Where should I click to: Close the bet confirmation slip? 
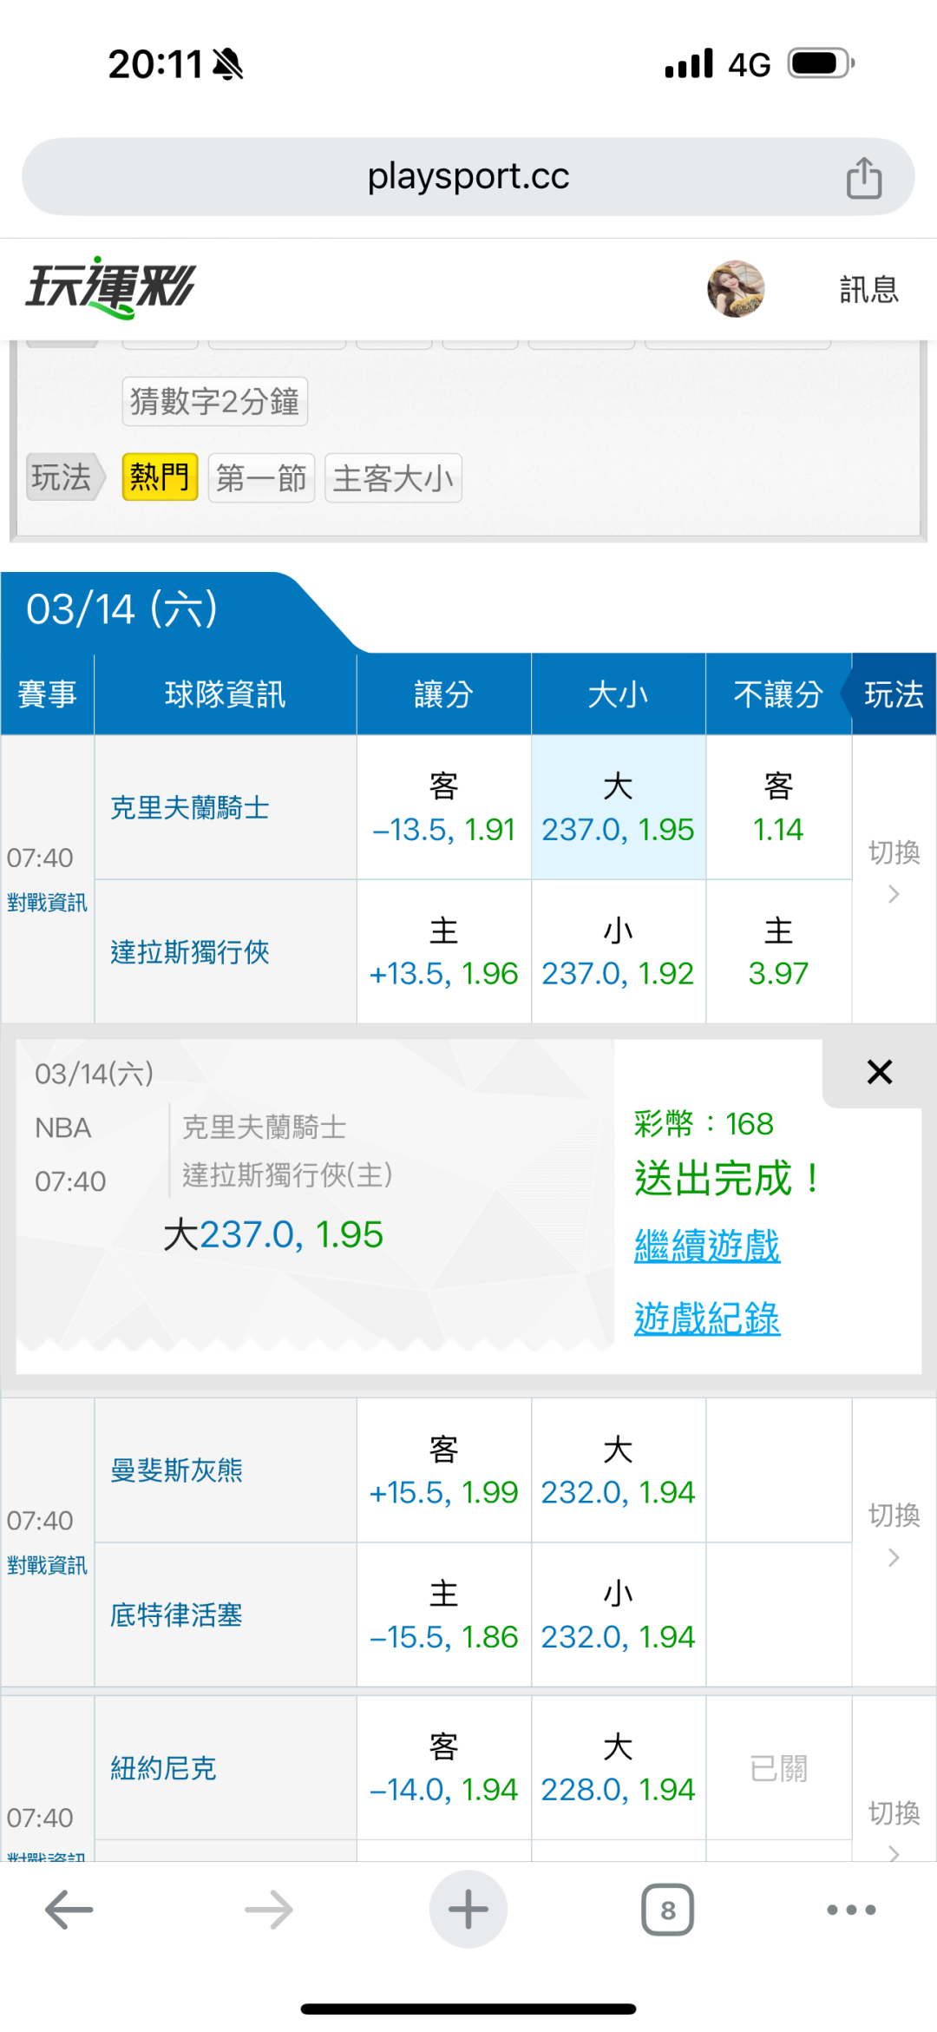880,1072
